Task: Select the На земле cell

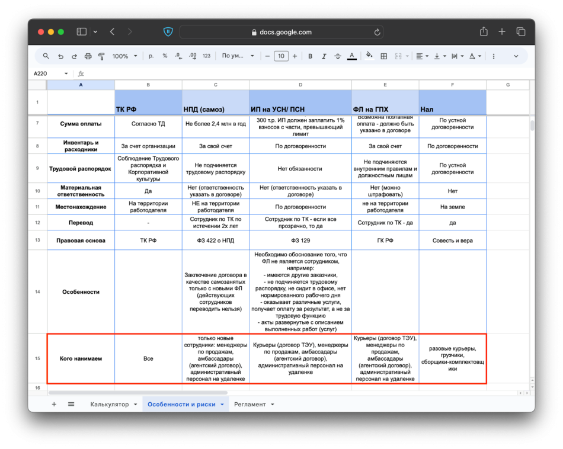Action: point(452,207)
